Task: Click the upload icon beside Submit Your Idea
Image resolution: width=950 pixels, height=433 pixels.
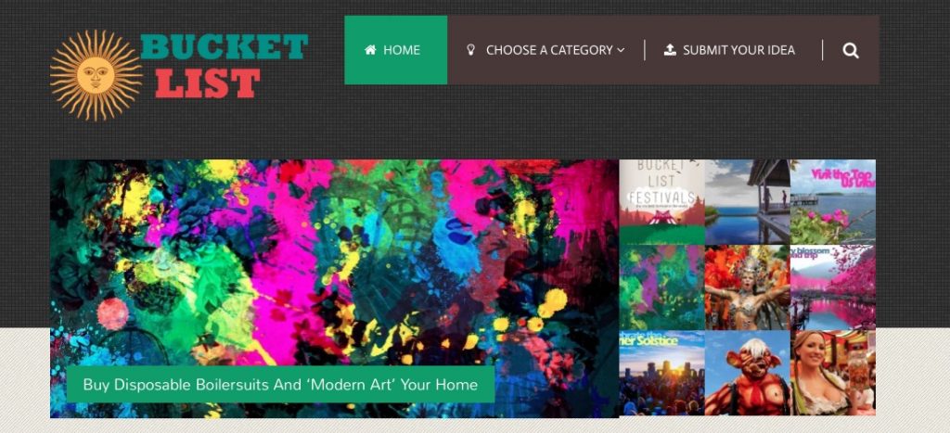Action: point(670,50)
